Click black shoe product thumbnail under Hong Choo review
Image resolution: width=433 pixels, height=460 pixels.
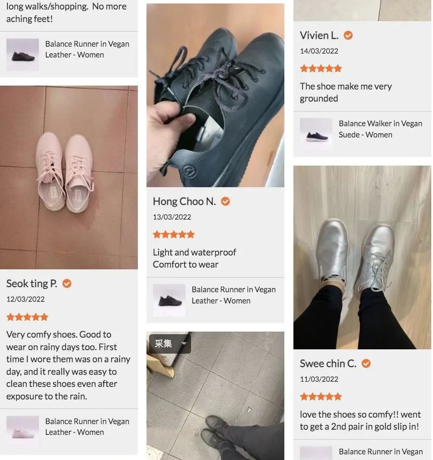(x=169, y=300)
